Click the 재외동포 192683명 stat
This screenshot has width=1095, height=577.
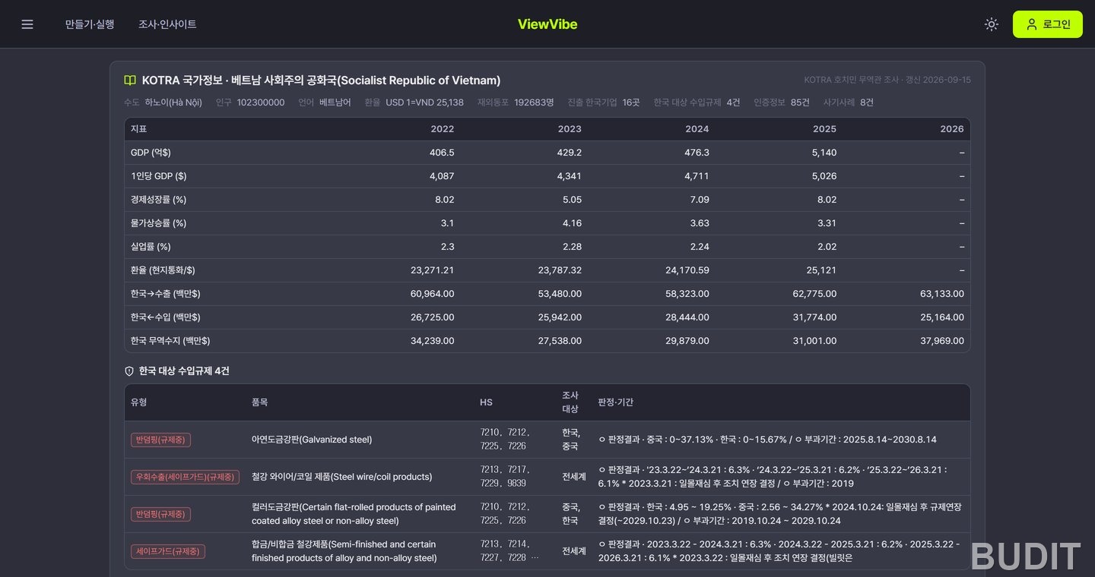tap(516, 102)
